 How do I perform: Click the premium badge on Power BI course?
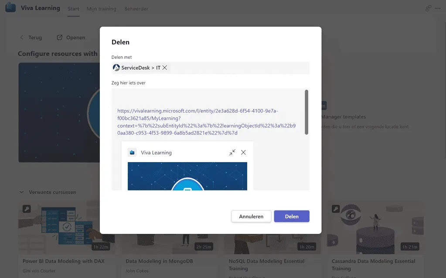tap(27, 209)
